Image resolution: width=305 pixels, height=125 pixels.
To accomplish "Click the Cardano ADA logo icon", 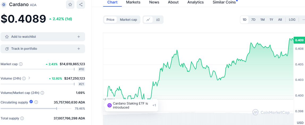I will [x=3, y=4].
